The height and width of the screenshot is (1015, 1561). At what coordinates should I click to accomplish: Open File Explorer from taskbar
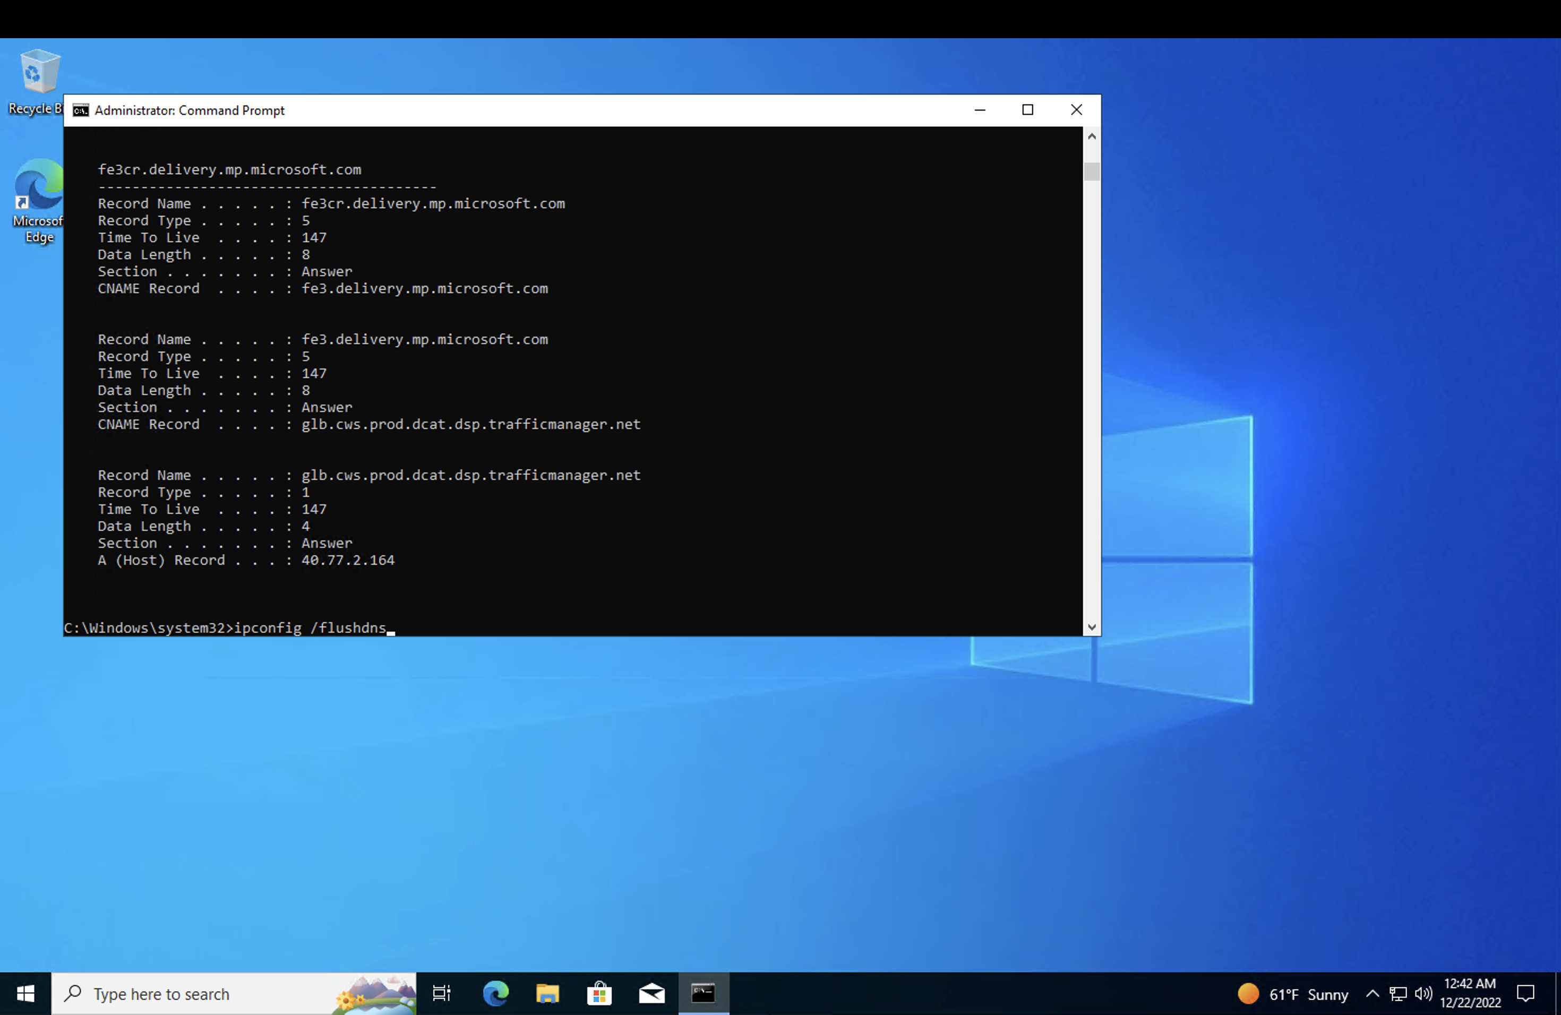[547, 994]
